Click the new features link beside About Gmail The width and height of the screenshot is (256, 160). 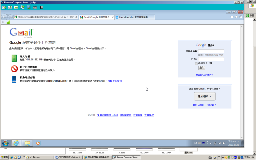click(x=212, y=105)
